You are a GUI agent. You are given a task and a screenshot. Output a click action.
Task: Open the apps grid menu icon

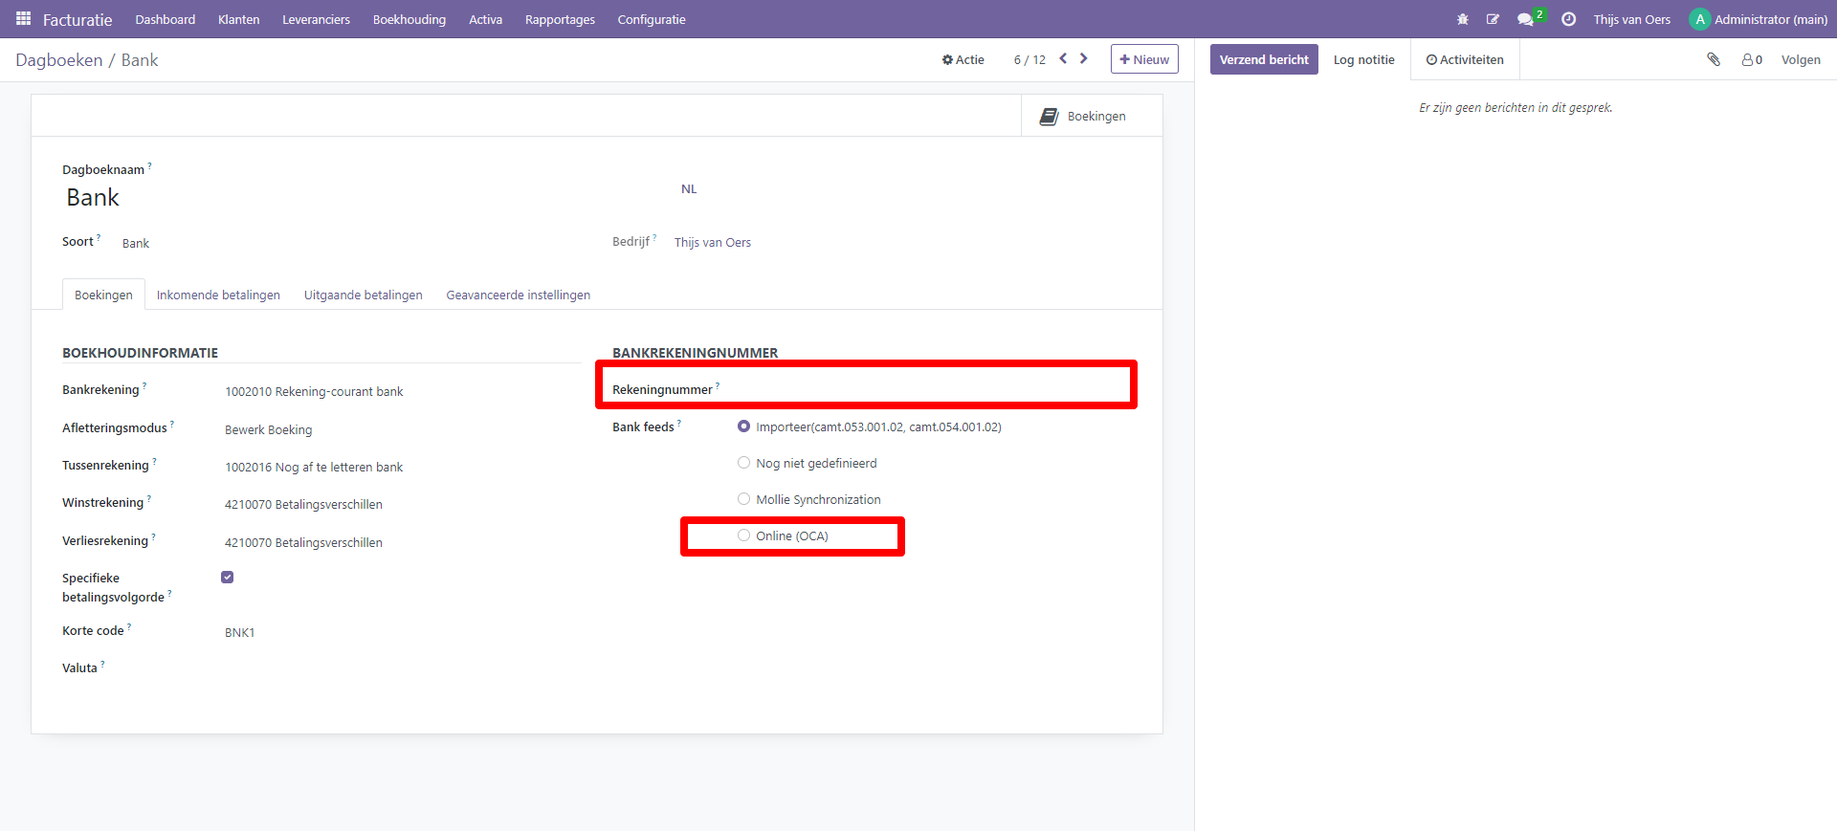coord(24,19)
